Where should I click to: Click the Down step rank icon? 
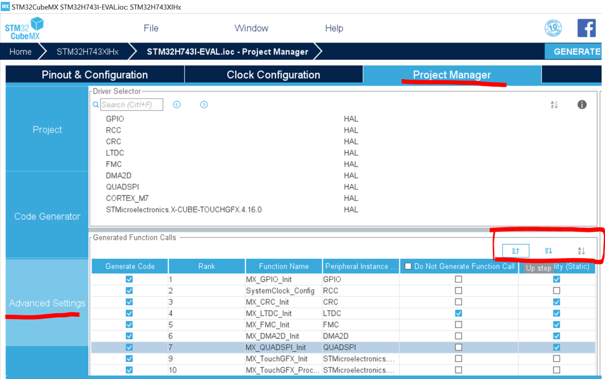[548, 251]
